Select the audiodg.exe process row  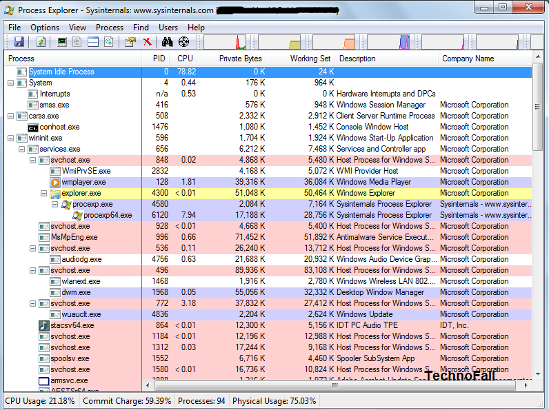coord(268,260)
